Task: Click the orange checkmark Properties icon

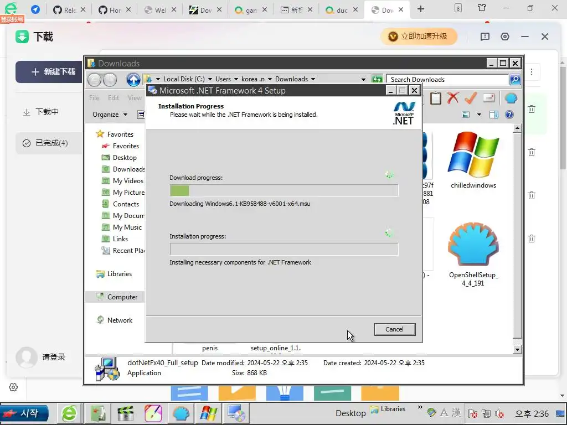Action: coord(471,98)
